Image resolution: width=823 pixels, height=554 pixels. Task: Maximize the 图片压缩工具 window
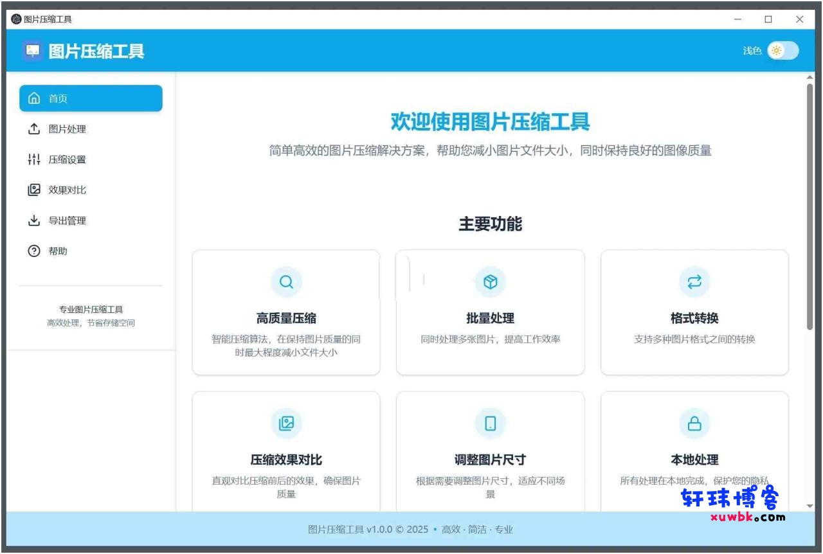pos(768,19)
